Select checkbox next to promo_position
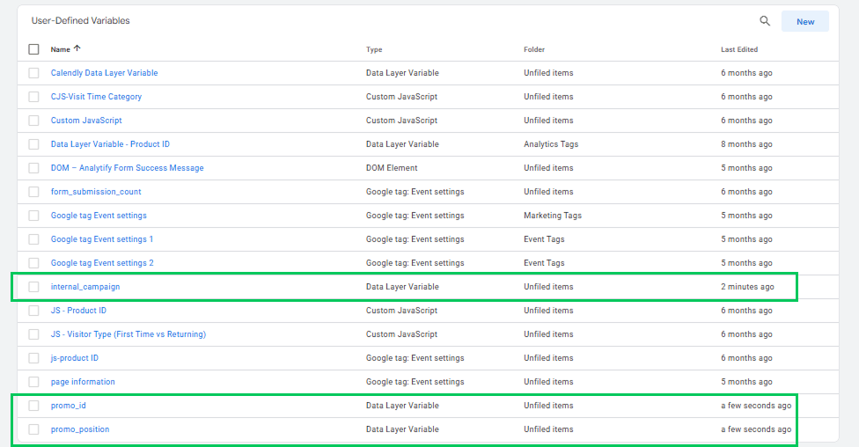This screenshot has height=447, width=859. pos(34,429)
